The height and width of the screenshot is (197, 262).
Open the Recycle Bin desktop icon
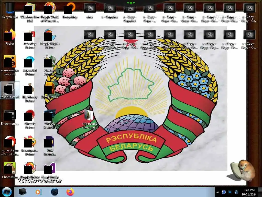pos(10,10)
